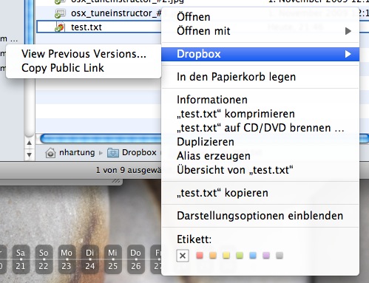Click the Dropbox folder icon in path bar
Image resolution: width=369 pixels, height=283 pixels.
(113, 153)
